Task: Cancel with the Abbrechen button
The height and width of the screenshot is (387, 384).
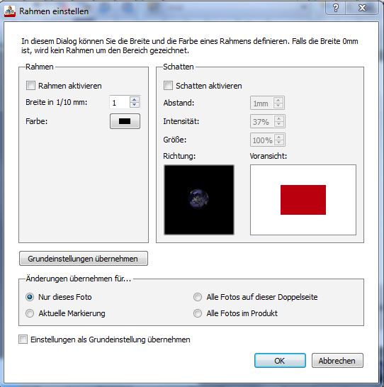Action: (337, 360)
